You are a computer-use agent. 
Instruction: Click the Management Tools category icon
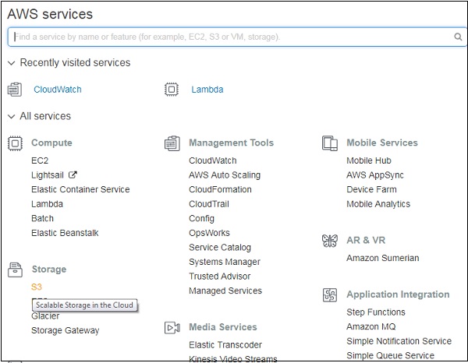pos(172,143)
